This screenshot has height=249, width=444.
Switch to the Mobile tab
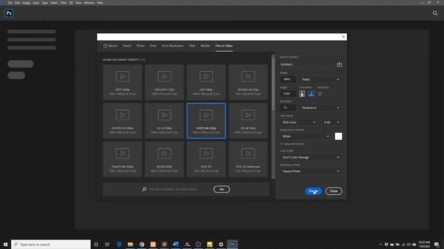point(205,46)
